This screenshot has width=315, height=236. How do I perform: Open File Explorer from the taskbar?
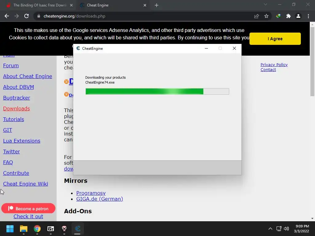23,229
